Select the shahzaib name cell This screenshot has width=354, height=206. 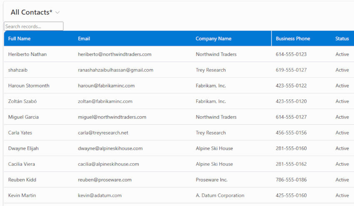tap(17, 70)
